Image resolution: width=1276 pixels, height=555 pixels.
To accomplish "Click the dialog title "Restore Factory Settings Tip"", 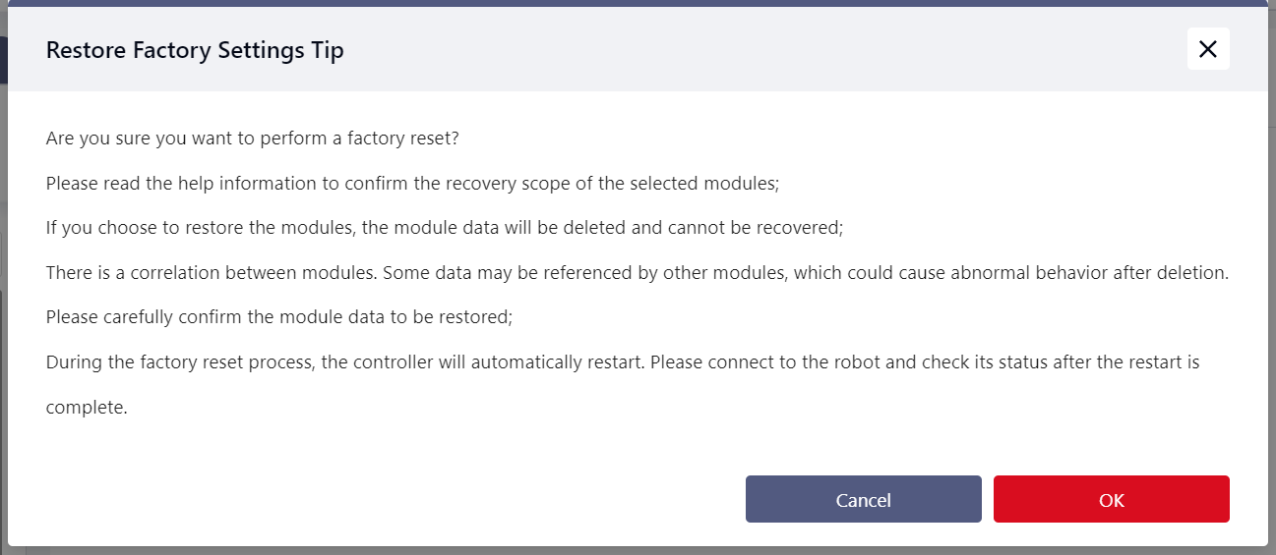I will pos(195,50).
